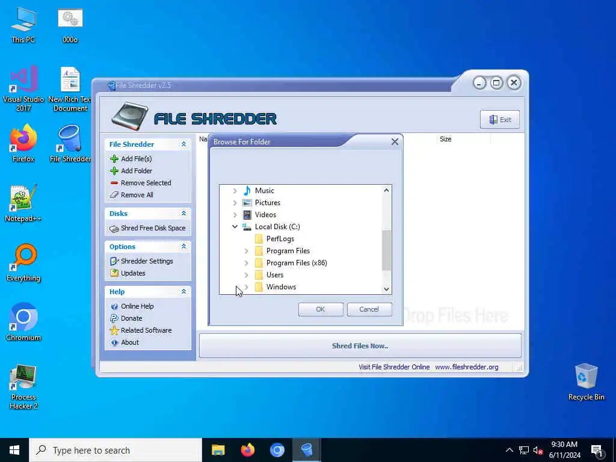This screenshot has width=616, height=462.
Task: Collapse the Disks sidebar section
Action: click(x=183, y=214)
